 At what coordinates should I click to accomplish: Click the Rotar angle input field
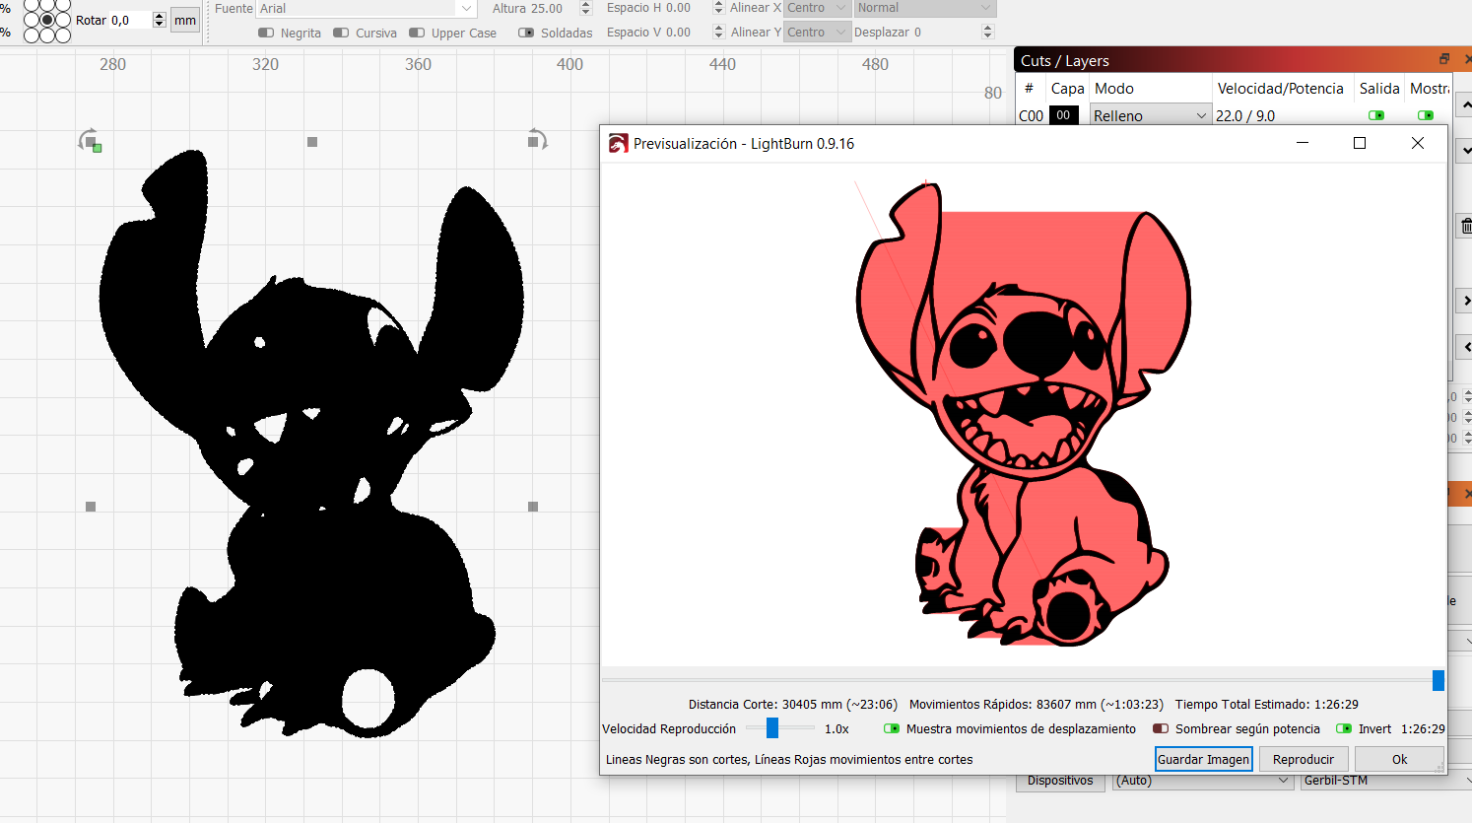(131, 20)
